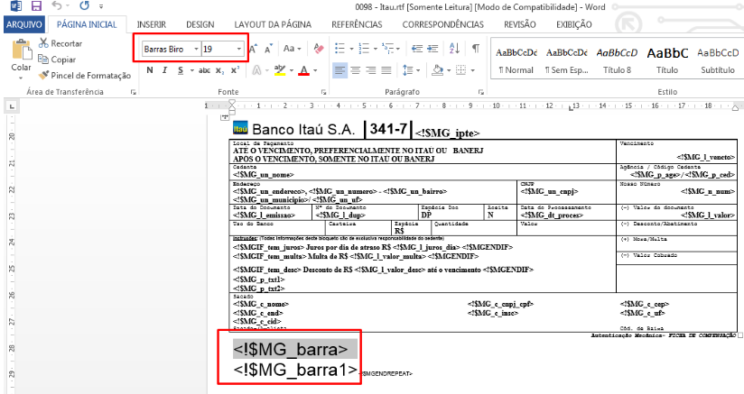Toggle bold with the N button
Screen dimensions: 744x394
click(150, 70)
